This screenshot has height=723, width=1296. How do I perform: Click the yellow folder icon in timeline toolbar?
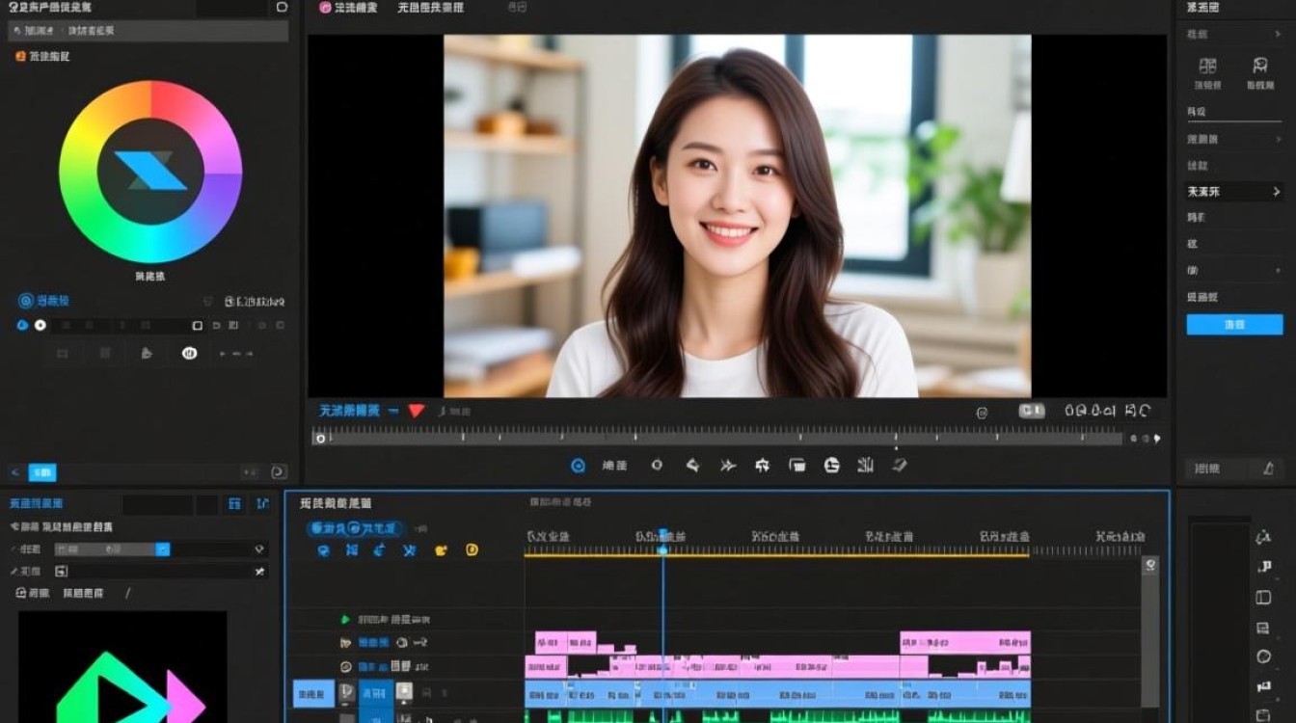441,550
